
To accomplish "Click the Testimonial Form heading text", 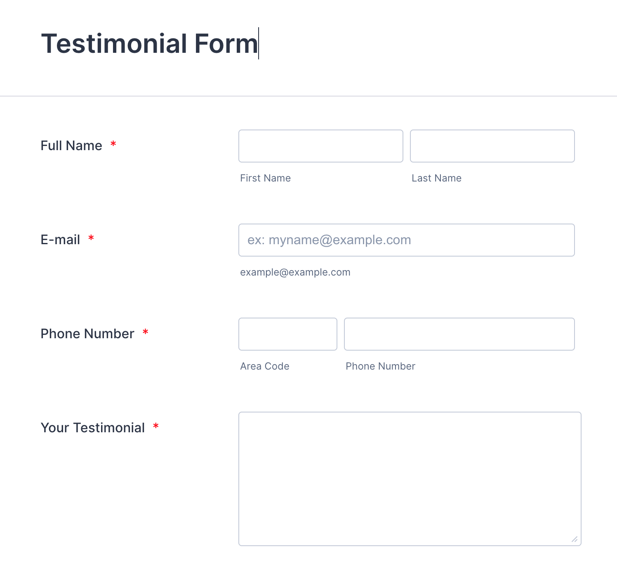I will (149, 44).
